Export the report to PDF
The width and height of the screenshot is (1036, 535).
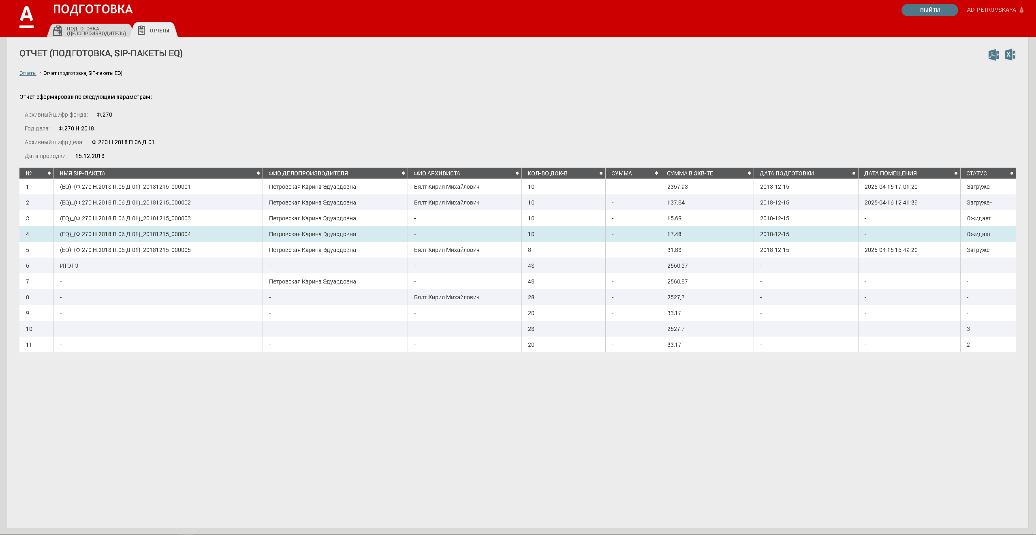pyautogui.click(x=993, y=55)
